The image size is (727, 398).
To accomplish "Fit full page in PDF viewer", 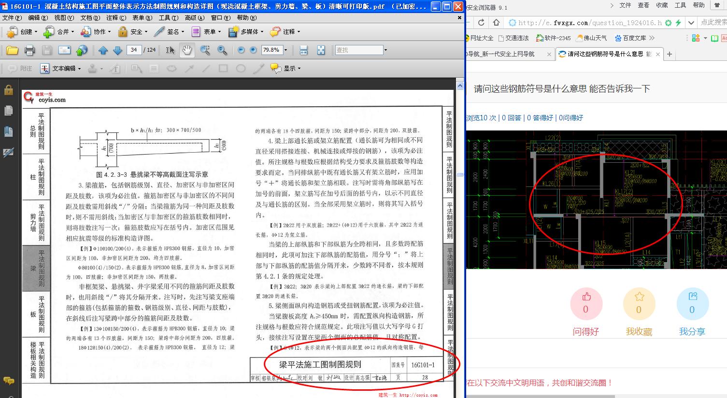I will (321, 50).
